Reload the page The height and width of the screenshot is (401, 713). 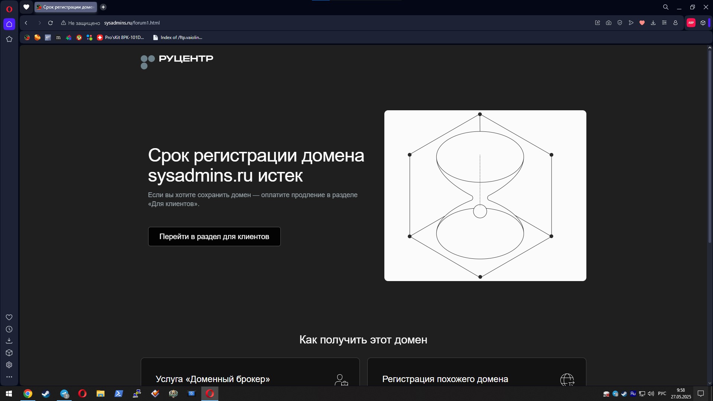[x=51, y=23]
